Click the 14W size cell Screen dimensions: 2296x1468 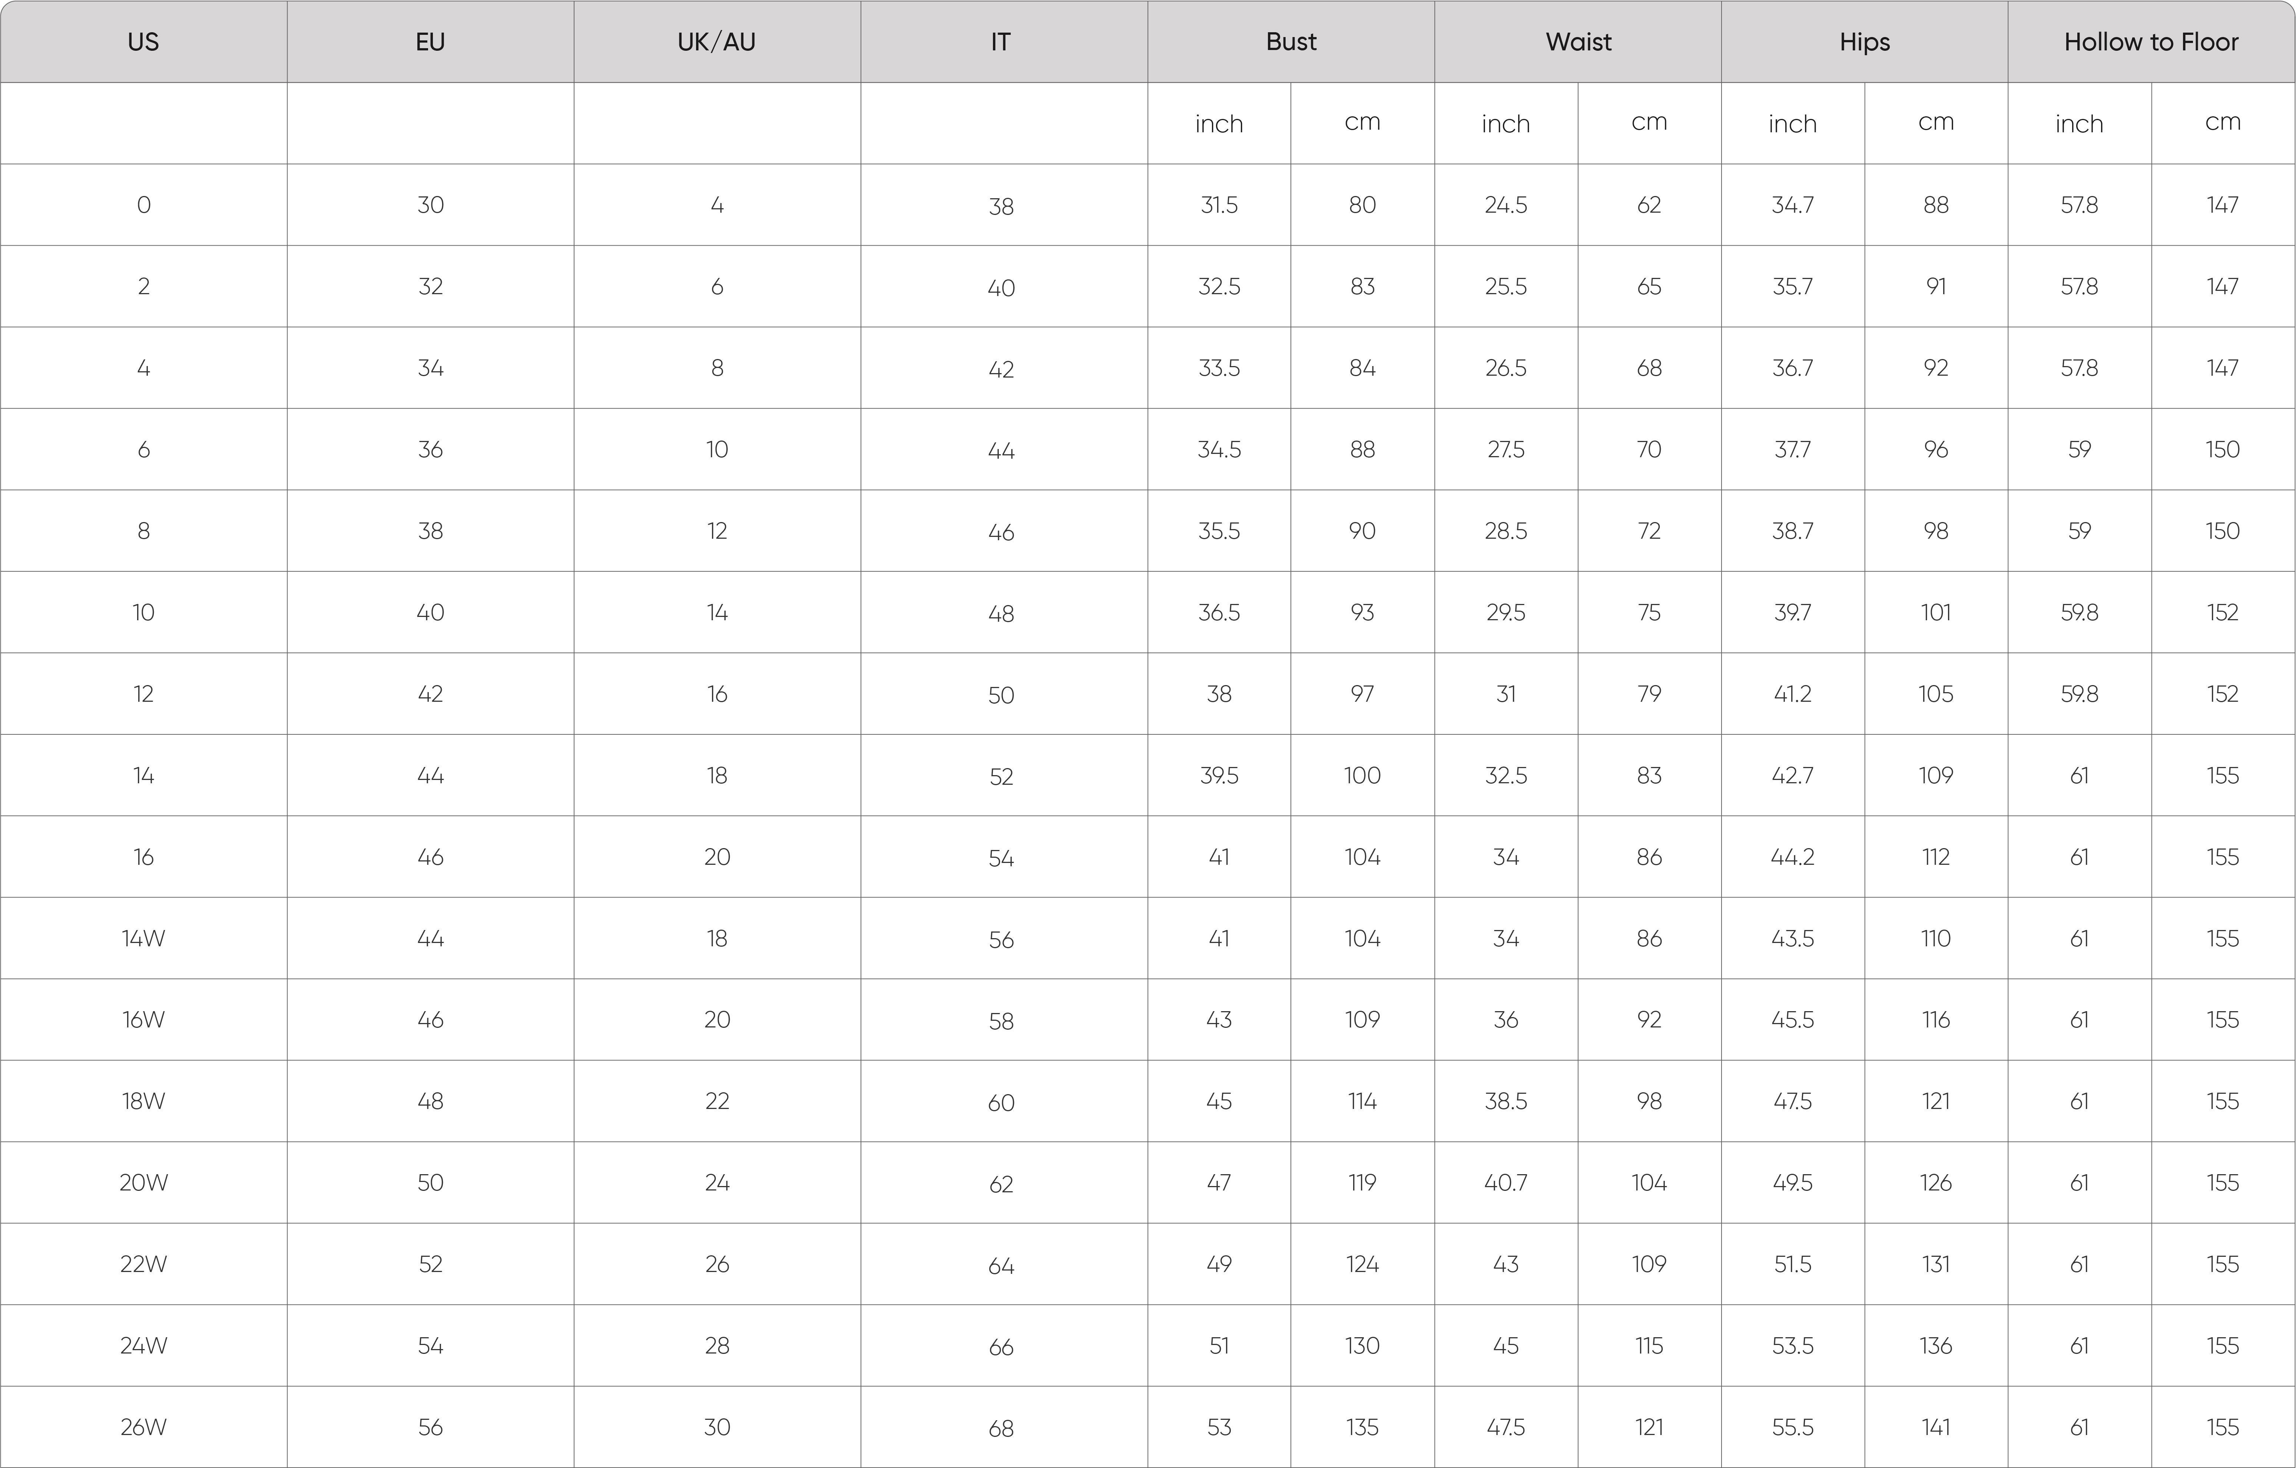(143, 938)
